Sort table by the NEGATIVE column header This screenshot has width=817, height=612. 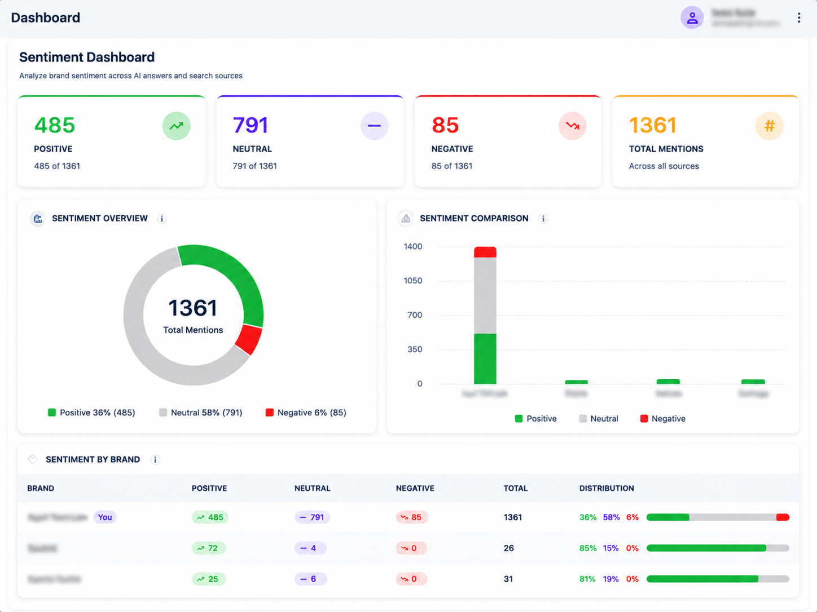[415, 488]
